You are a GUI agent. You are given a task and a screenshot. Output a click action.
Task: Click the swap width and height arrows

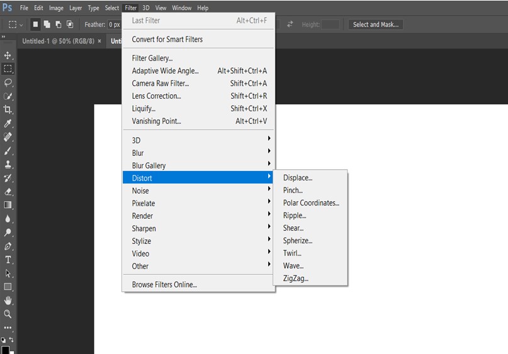(290, 25)
